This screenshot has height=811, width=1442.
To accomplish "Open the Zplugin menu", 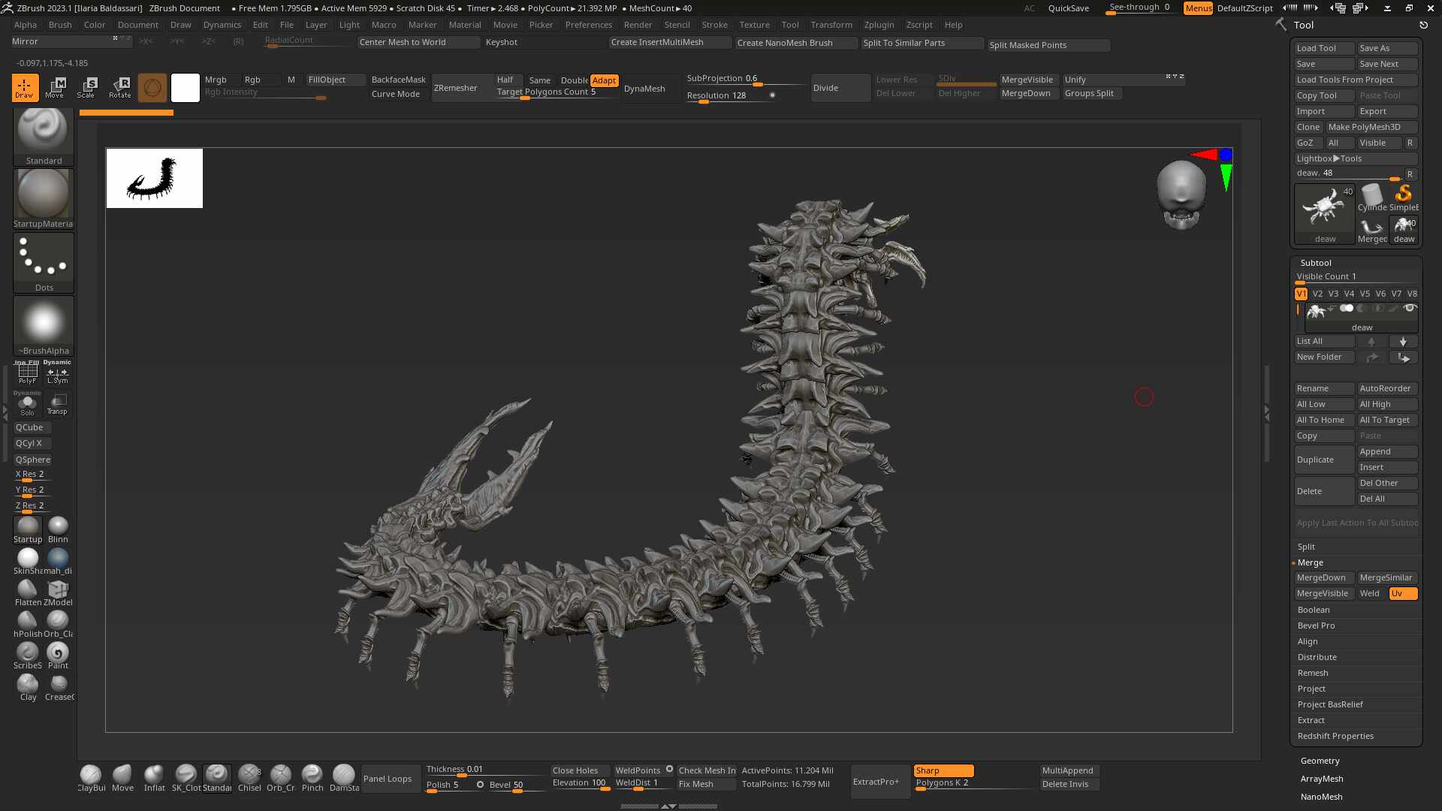I will (x=879, y=25).
